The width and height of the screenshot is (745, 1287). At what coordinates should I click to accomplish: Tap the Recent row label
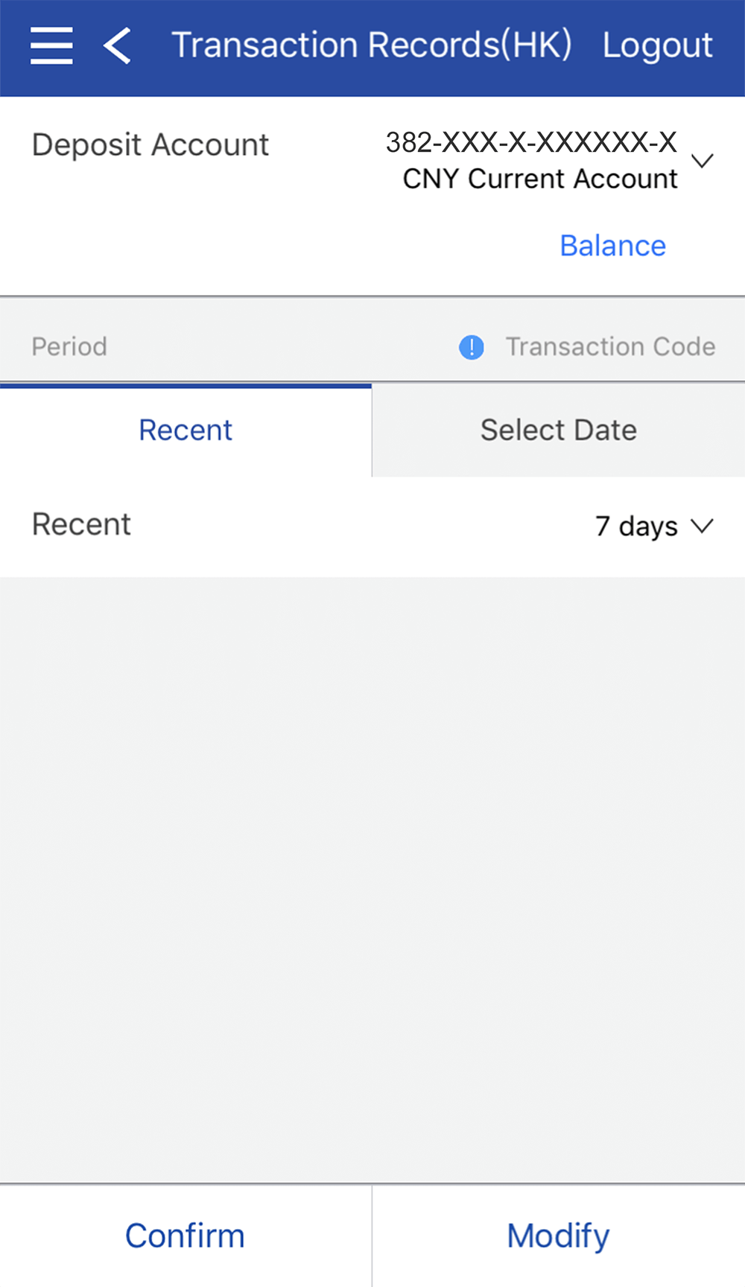pyautogui.click(x=82, y=525)
